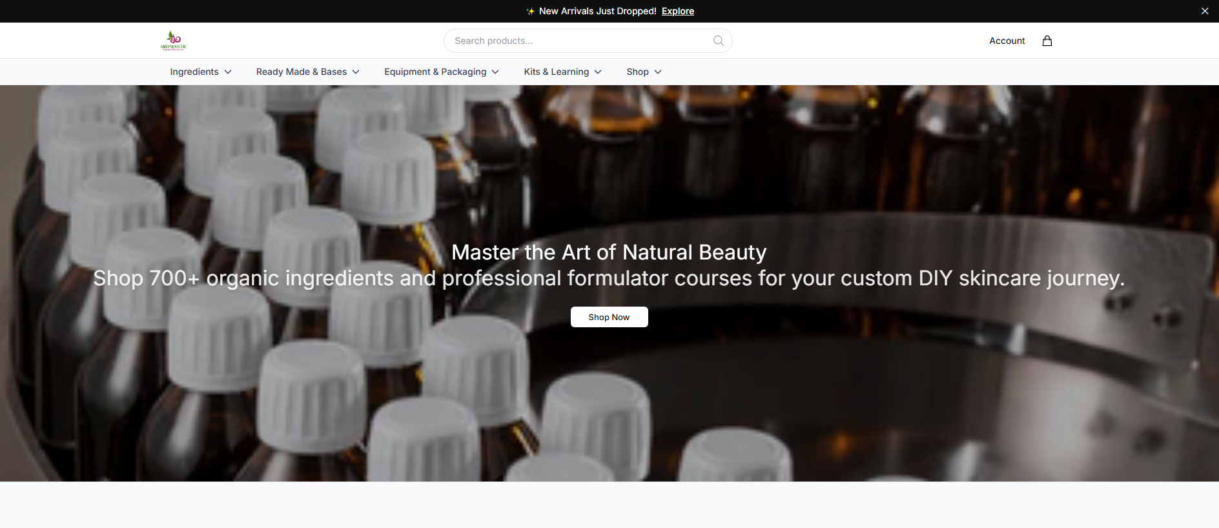This screenshot has height=528, width=1219.
Task: Click the 'Shop 700+ organic ingredients' tagline
Action: point(609,278)
